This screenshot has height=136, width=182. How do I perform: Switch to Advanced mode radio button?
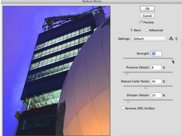[147, 30]
